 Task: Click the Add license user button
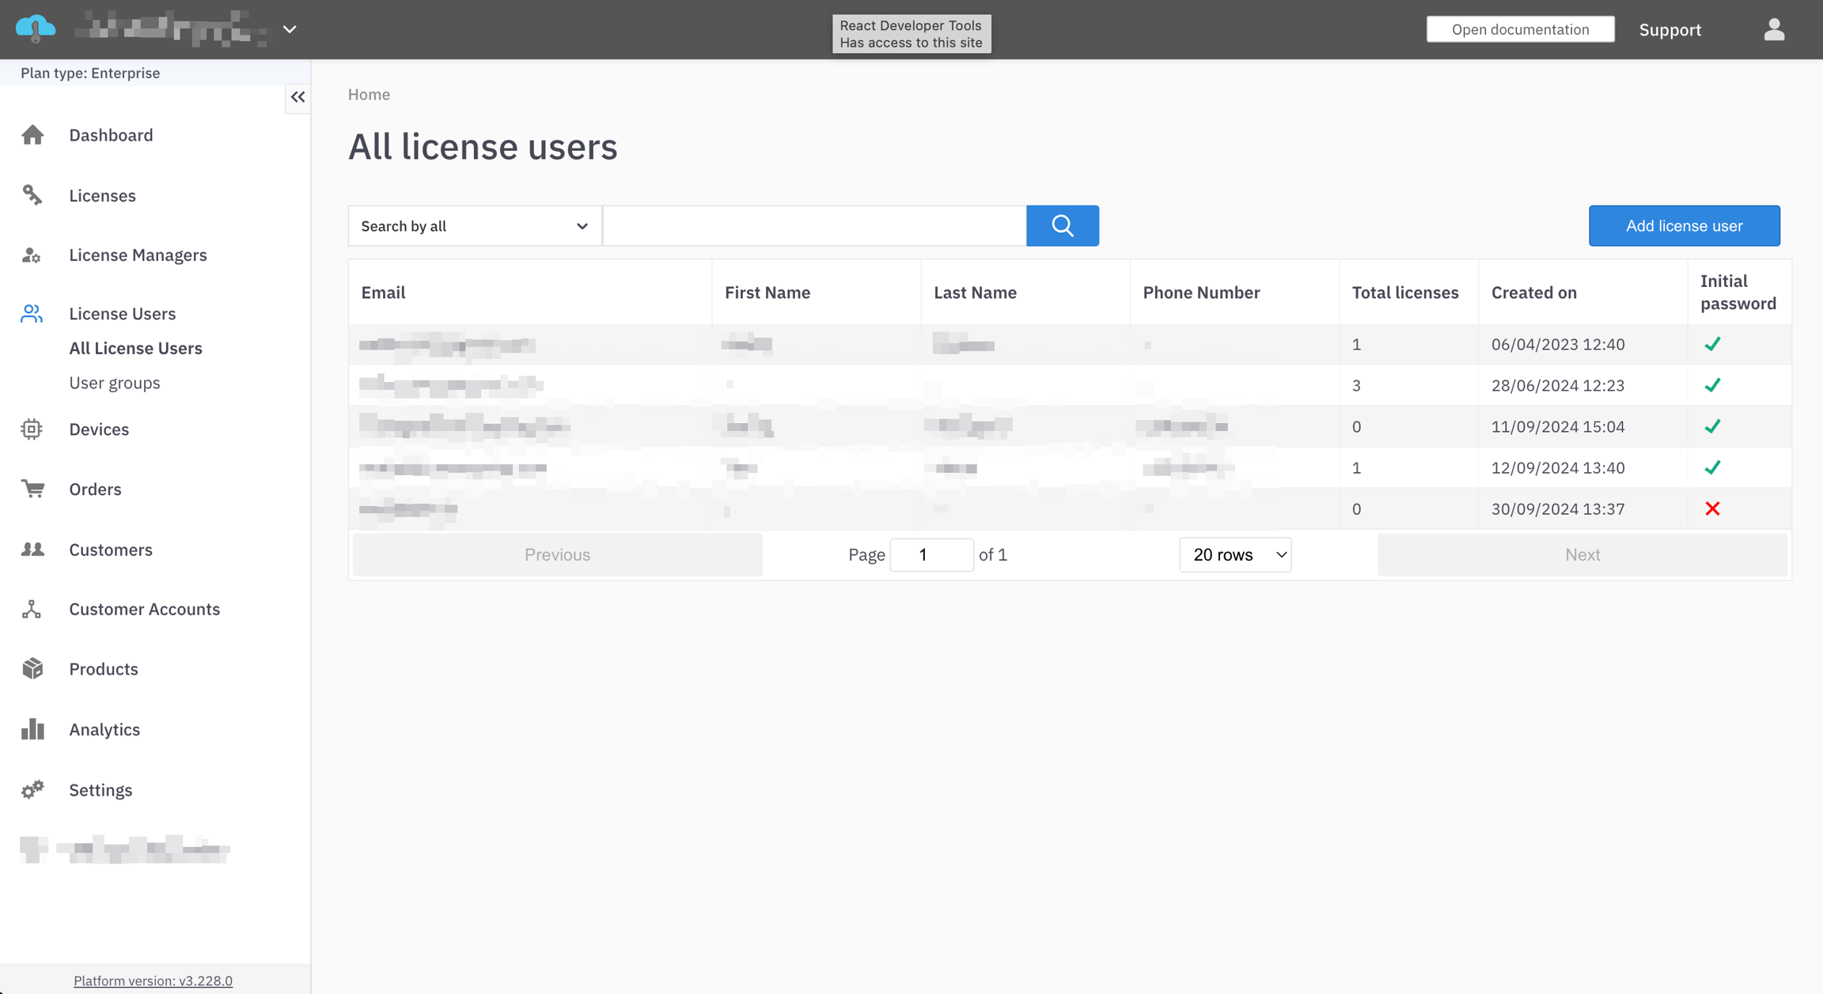point(1684,226)
